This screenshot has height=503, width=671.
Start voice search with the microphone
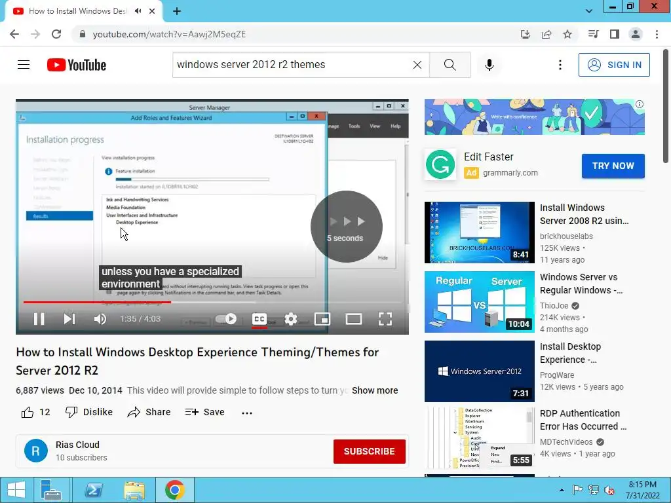click(x=489, y=65)
